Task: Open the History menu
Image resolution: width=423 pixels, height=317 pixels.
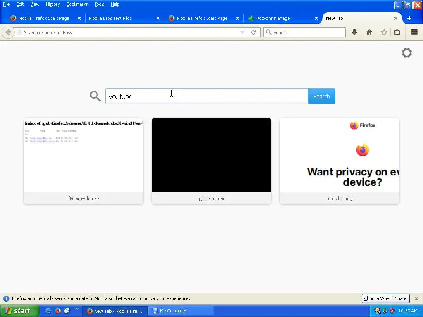Action: (x=52, y=4)
